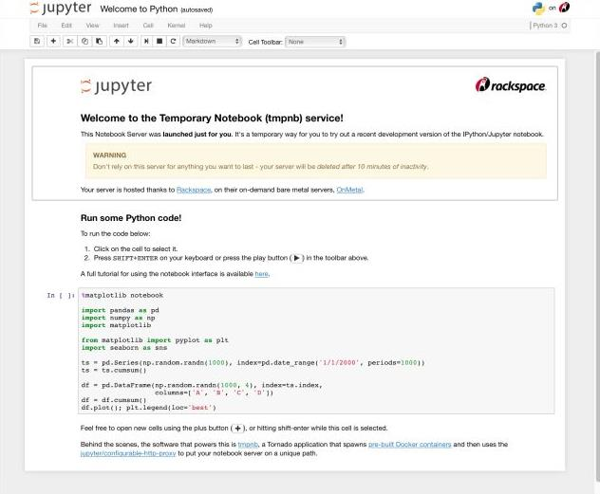The height and width of the screenshot is (494, 600).
Task: Rename notebook title Welcome to Python
Action: tap(139, 9)
